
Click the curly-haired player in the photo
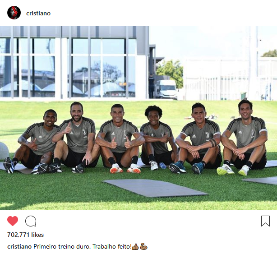point(157,139)
